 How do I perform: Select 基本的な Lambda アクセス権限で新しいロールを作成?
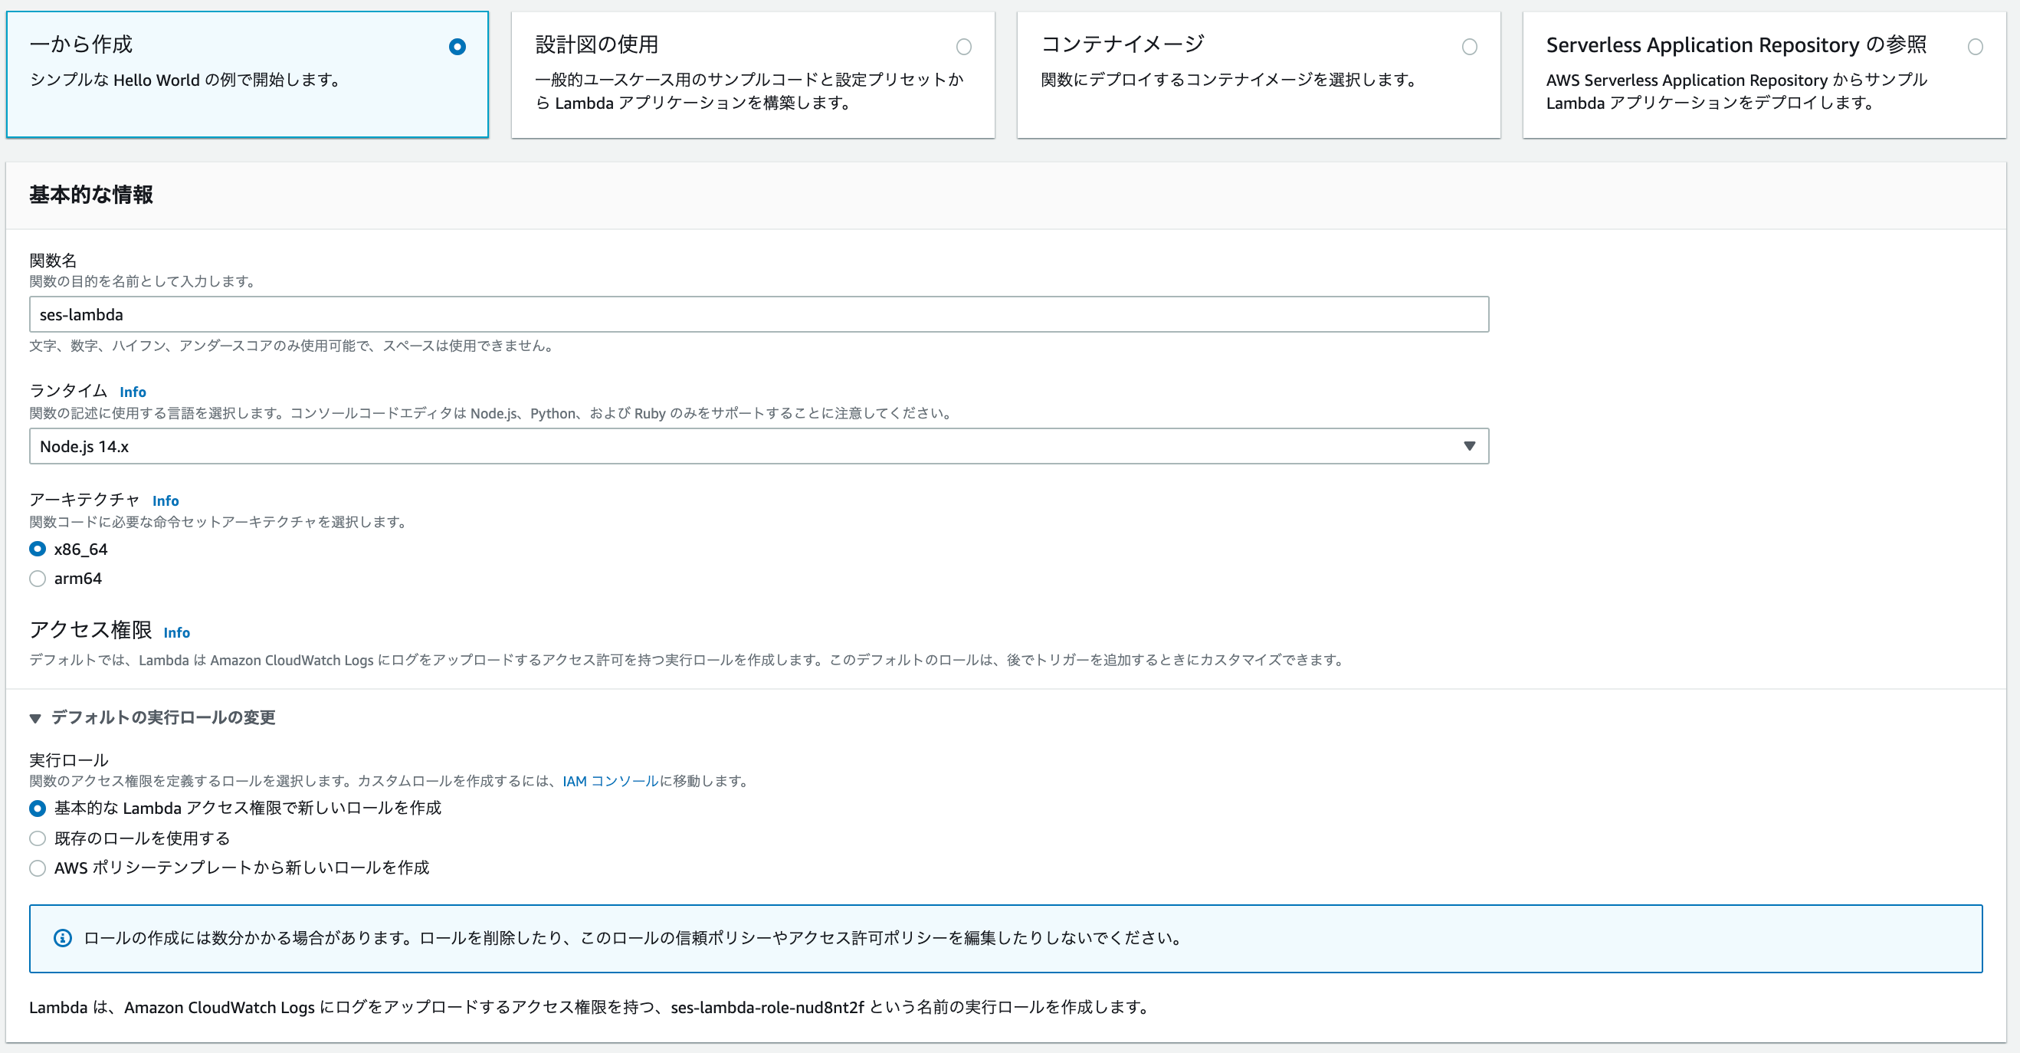37,809
